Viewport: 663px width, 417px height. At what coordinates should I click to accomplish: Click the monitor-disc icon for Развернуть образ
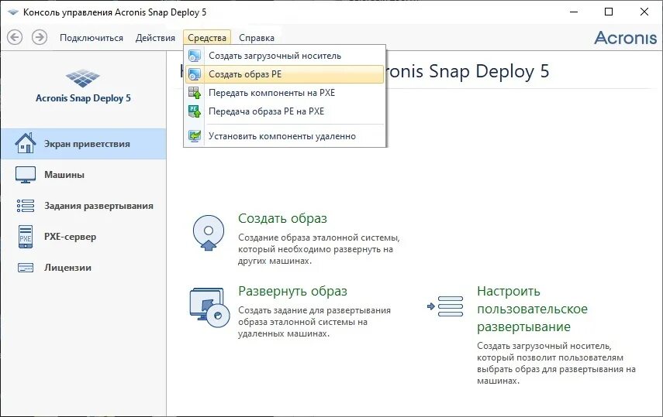pyautogui.click(x=209, y=308)
